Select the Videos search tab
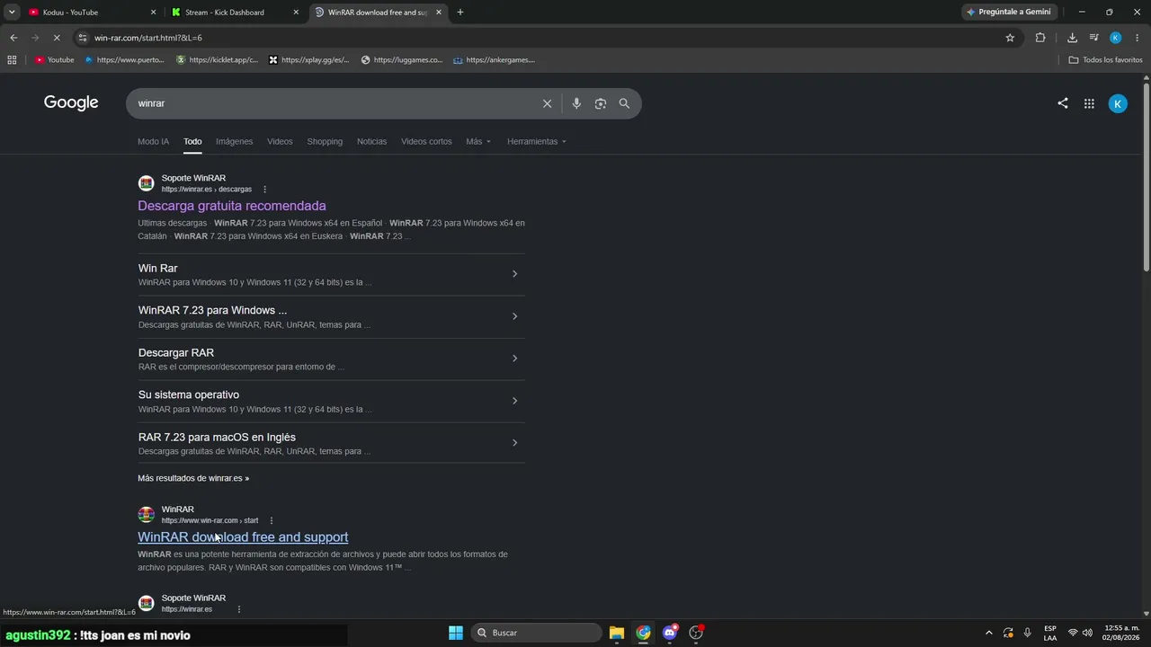 [x=280, y=141]
